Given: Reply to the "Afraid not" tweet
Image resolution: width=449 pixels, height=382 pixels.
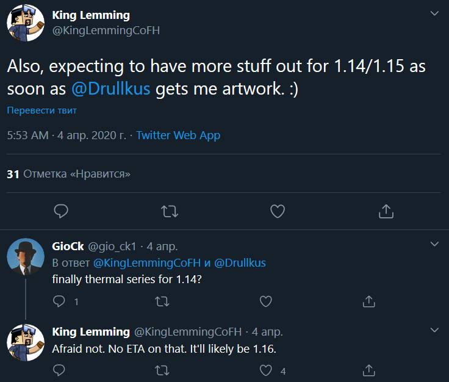Looking at the screenshot, I should pos(59,370).
